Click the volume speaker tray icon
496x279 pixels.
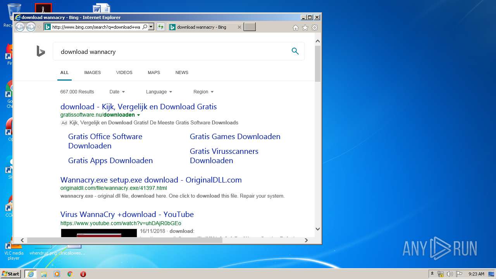[x=449, y=274]
